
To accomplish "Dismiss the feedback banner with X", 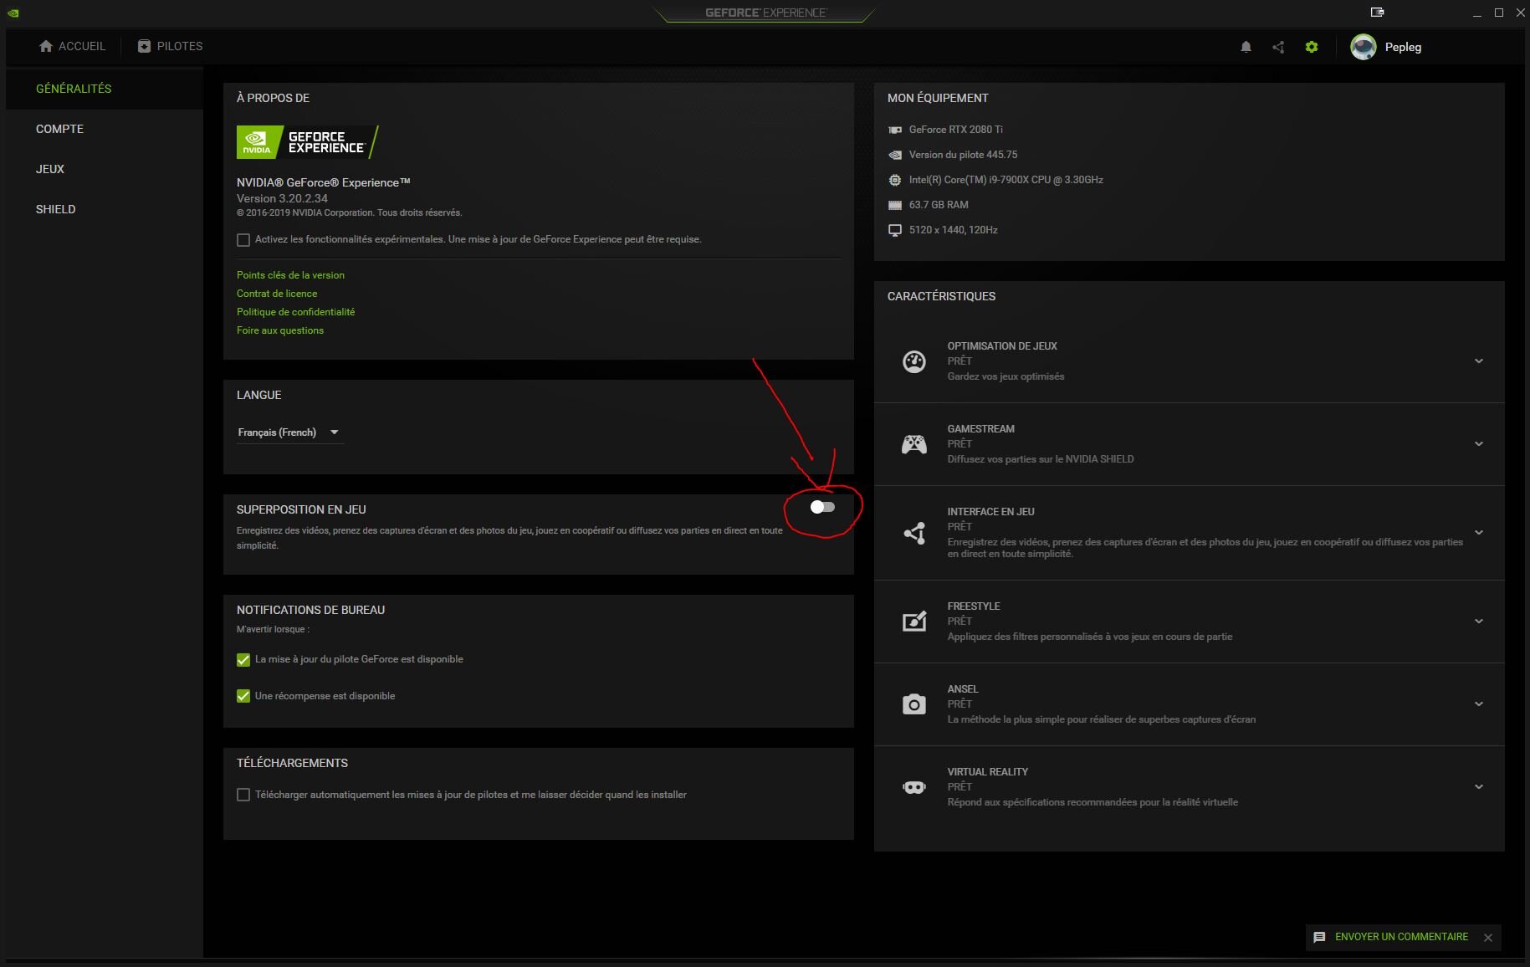I will (1487, 938).
